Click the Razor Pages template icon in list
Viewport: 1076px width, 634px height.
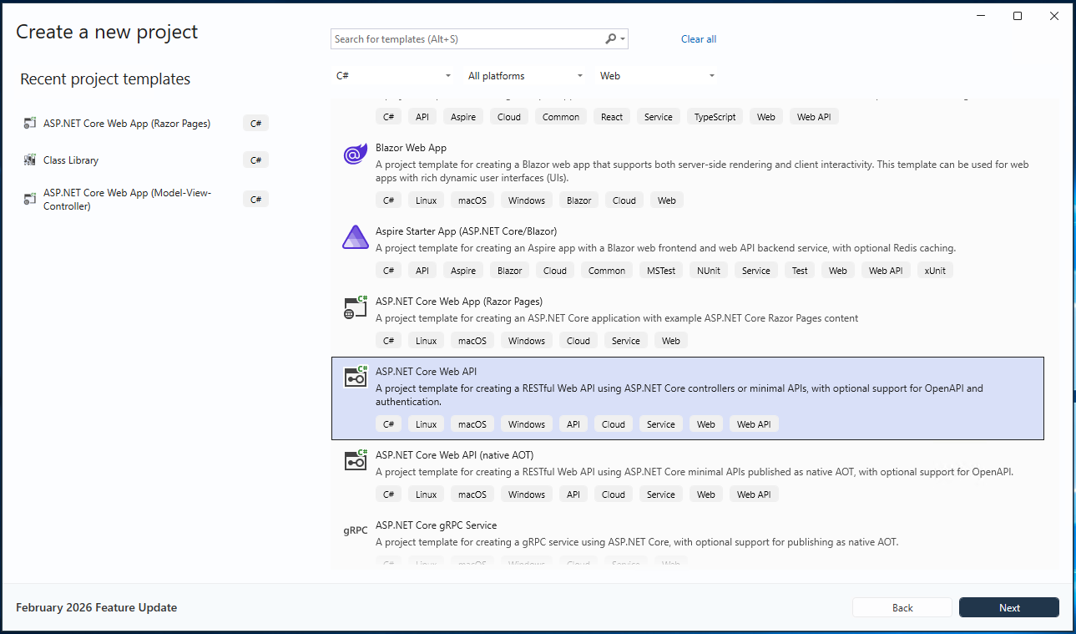[356, 308]
